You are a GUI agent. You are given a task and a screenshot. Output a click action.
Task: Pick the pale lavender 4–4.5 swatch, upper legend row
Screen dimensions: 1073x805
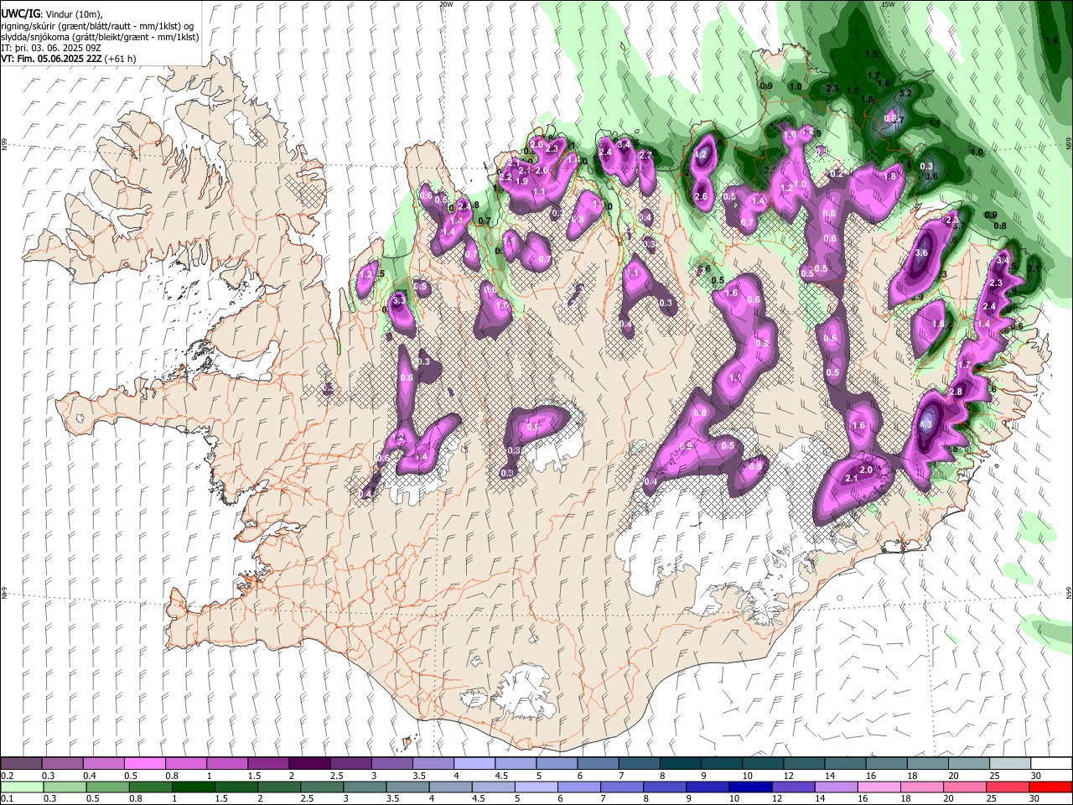click(473, 764)
